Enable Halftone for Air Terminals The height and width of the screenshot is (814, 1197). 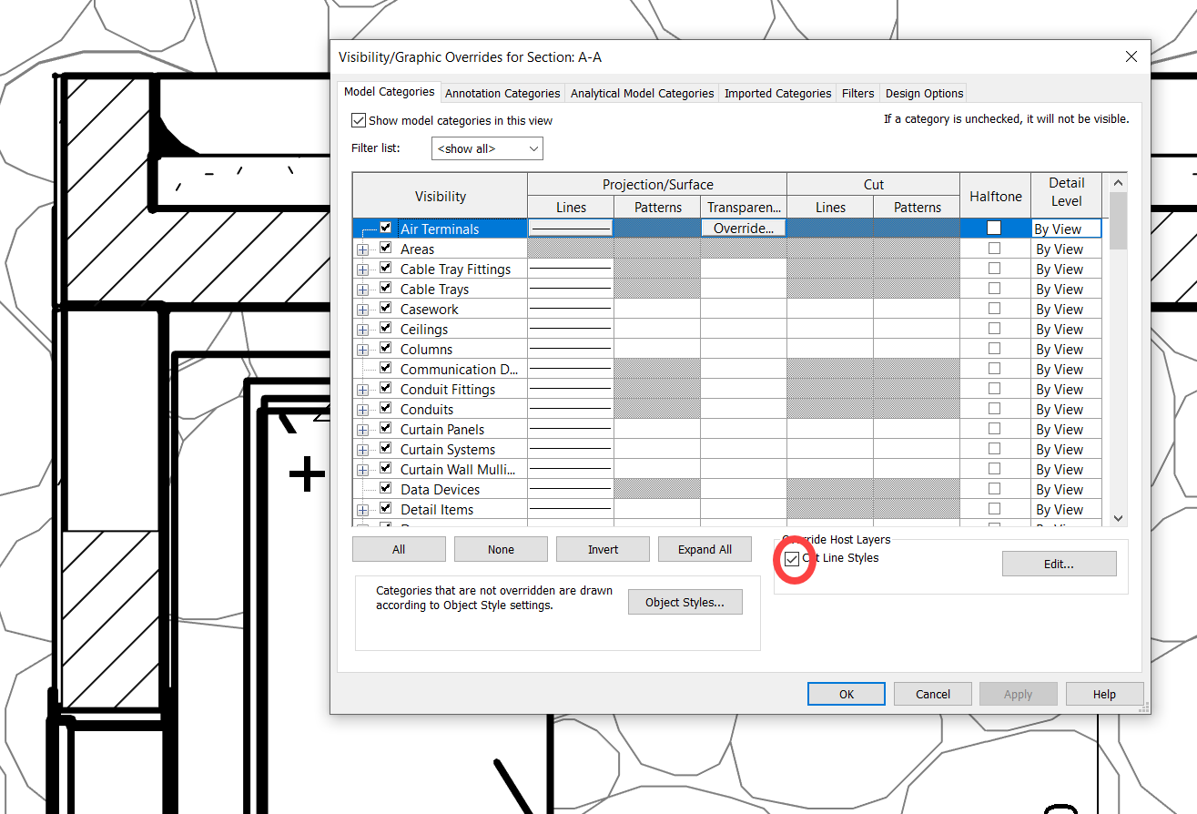pyautogui.click(x=993, y=228)
